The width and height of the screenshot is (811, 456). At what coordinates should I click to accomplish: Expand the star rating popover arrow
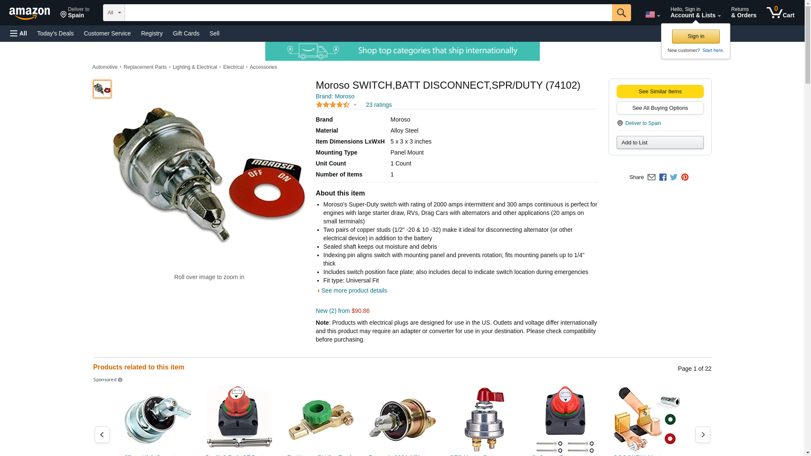coord(355,105)
